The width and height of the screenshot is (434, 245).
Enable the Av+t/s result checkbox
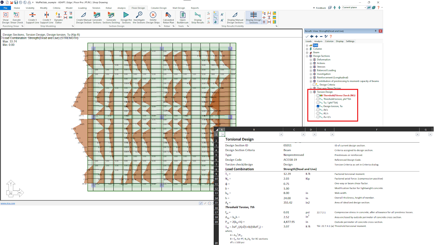(318, 117)
